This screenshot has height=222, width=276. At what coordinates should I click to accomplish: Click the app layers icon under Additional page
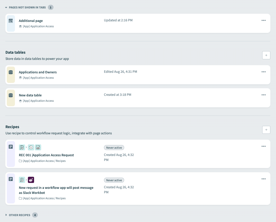click(x=20, y=26)
